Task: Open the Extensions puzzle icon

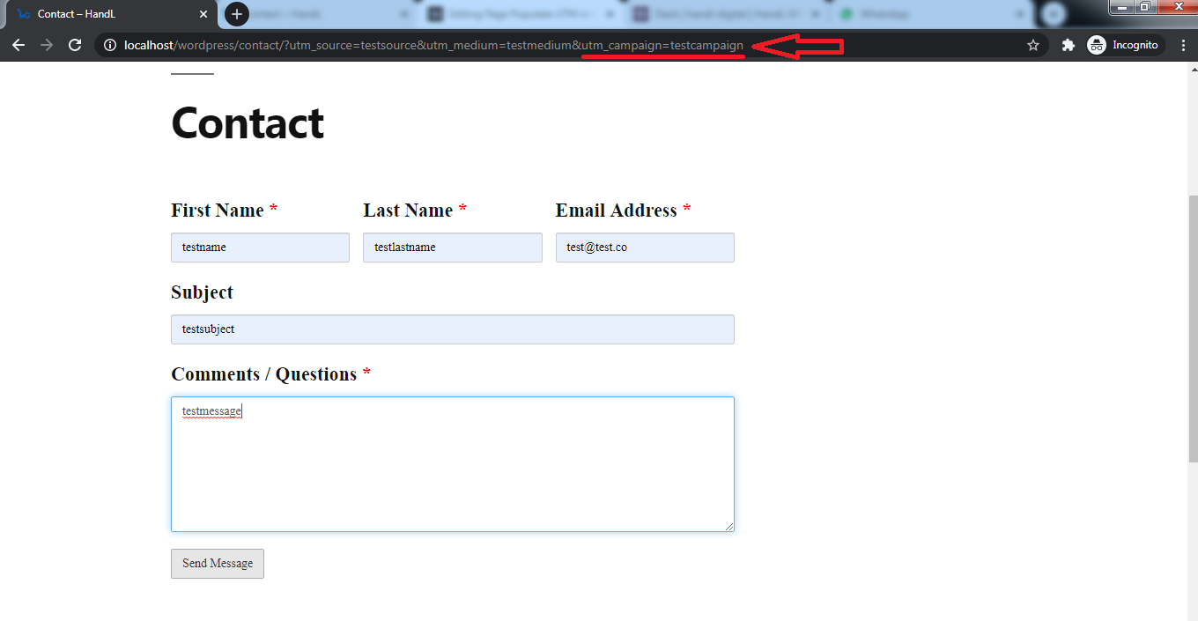Action: pos(1068,45)
